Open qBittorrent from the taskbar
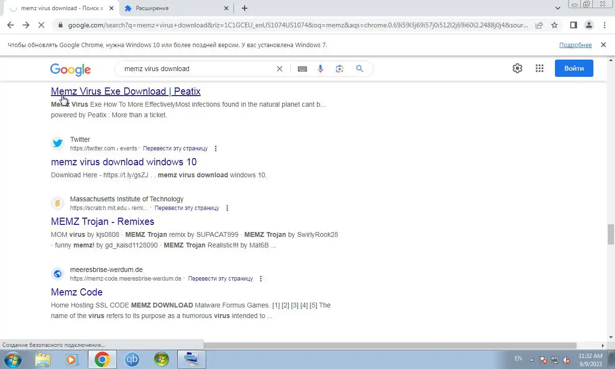The image size is (615, 369). 132,359
